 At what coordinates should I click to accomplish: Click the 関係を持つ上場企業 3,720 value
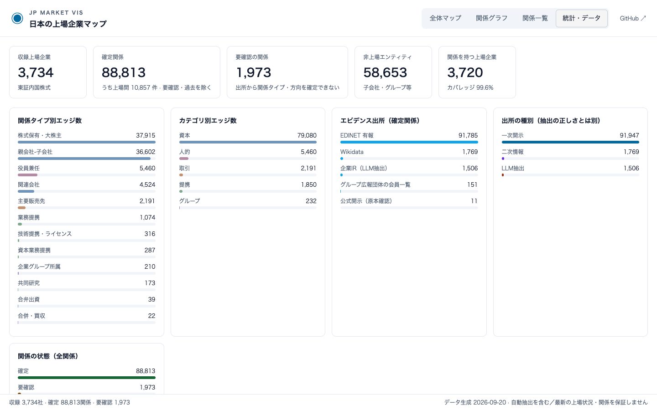[x=465, y=72]
